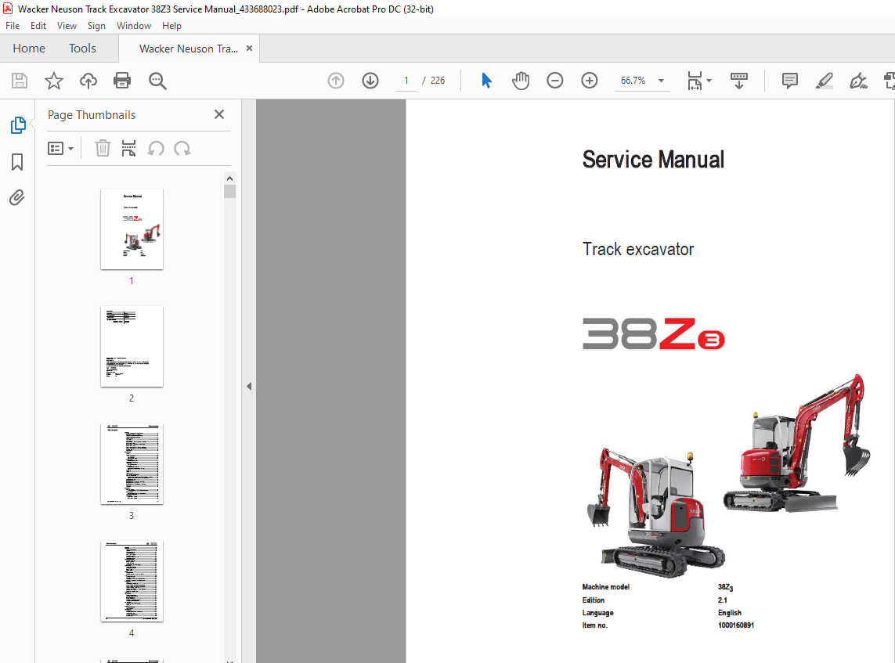
Task: Go to the previous page with the up arrow
Action: [336, 81]
